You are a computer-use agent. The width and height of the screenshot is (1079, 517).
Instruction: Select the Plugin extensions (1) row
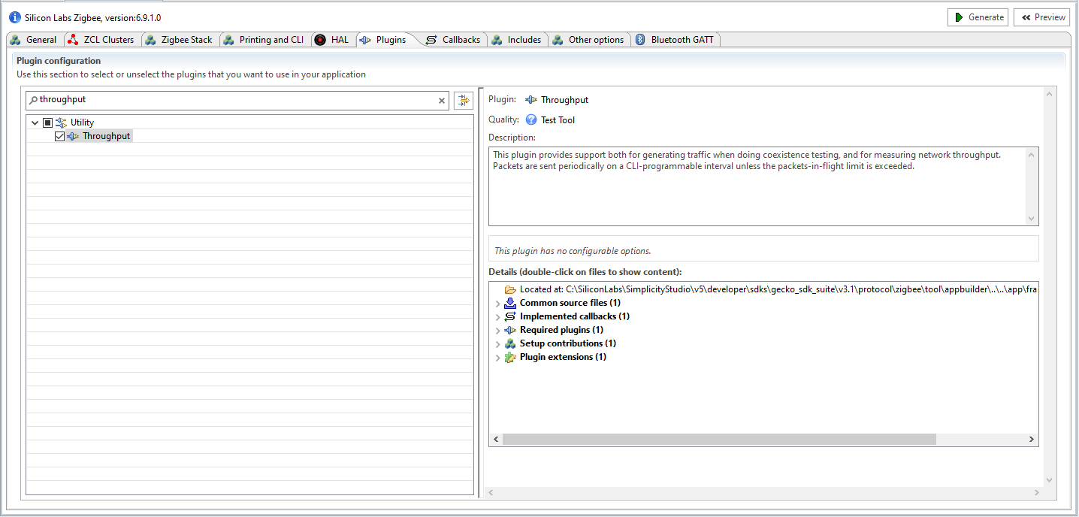(x=563, y=357)
